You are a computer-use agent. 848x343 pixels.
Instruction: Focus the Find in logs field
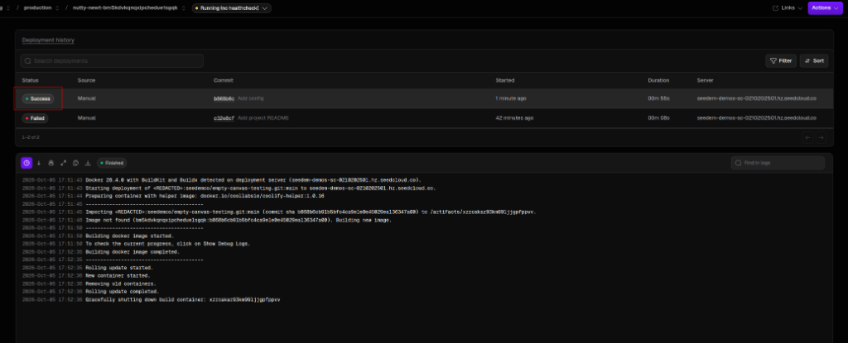click(x=778, y=163)
